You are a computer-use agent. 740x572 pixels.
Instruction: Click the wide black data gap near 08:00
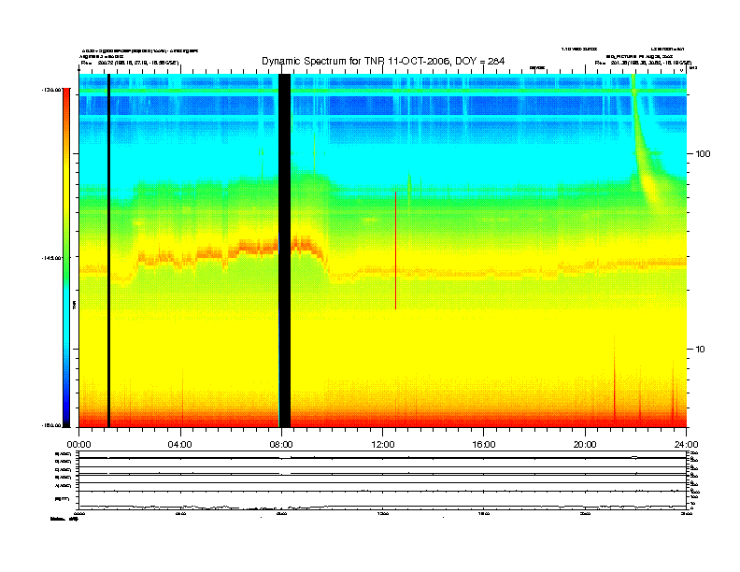pos(284,250)
